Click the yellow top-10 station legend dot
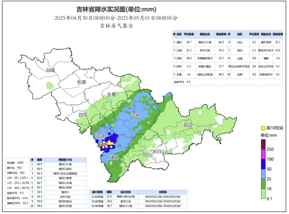Image resolution: width=289 pixels, height=214 pixels. pyautogui.click(x=263, y=128)
